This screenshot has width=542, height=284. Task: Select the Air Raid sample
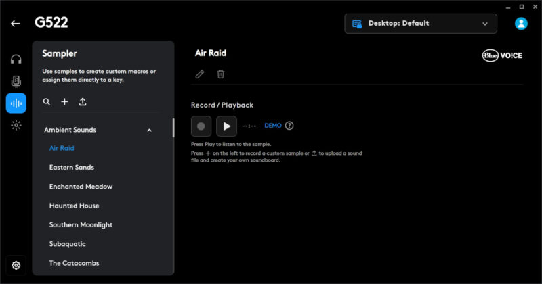[x=62, y=148]
